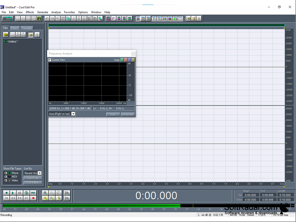This screenshot has width=296, height=222.
Task: Open file in the Files panel
Action: 6,35
